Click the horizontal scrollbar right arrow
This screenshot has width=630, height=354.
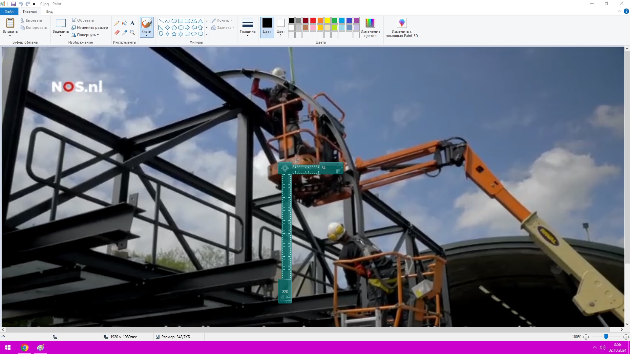pyautogui.click(x=621, y=329)
